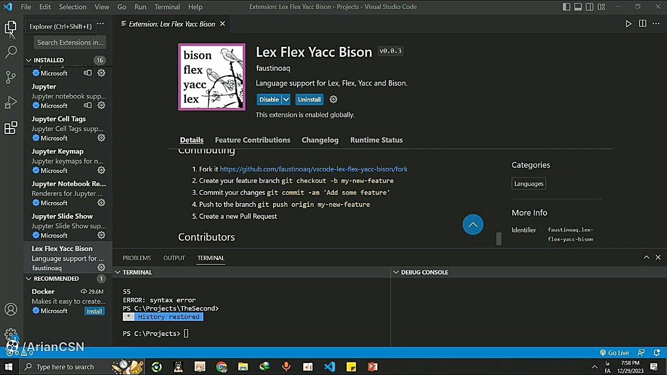Image resolution: width=667 pixels, height=375 pixels.
Task: Collapse the INSTALLED extensions section
Action: point(29,60)
